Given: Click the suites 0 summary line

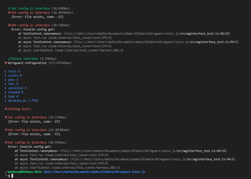Looking at the screenshot, I should tap(15, 75).
